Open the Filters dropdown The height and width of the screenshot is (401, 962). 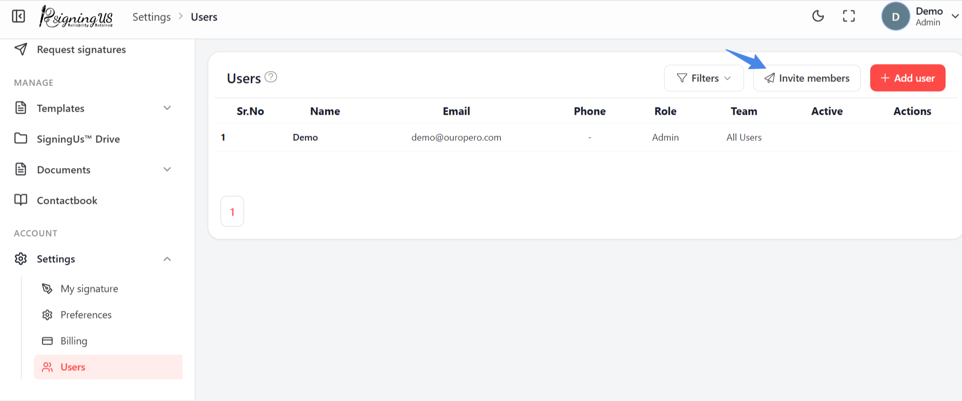point(704,78)
